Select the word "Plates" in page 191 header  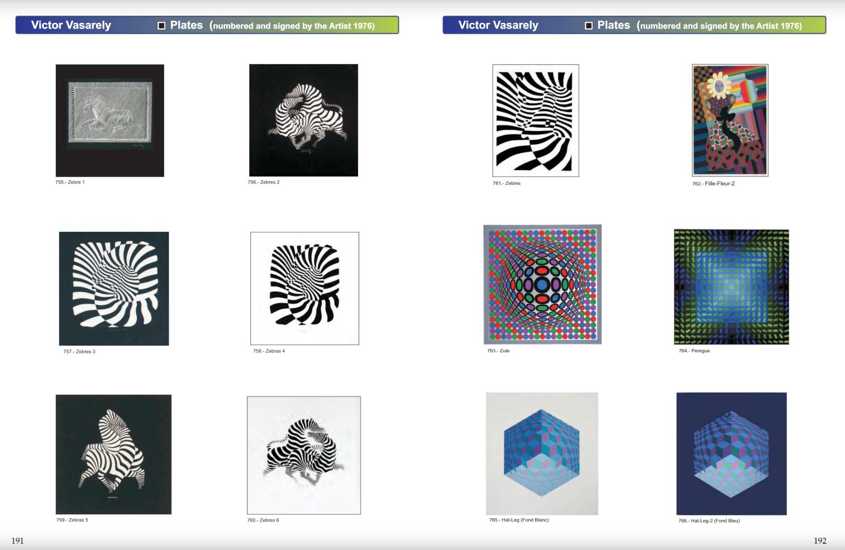coord(187,25)
